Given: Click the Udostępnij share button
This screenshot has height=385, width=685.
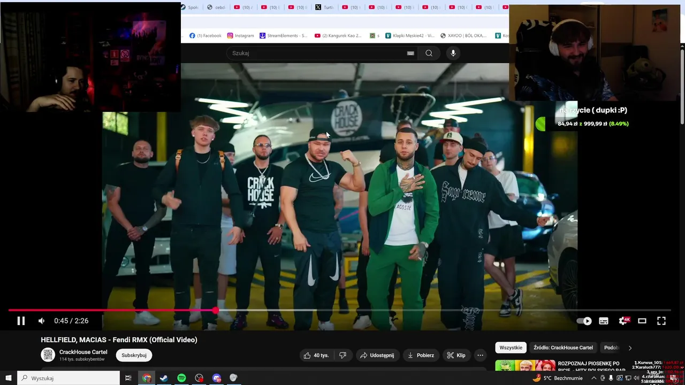Looking at the screenshot, I should 377,355.
